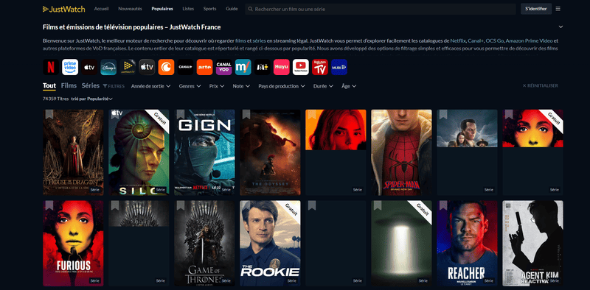Select the Rakuten TV provider icon
590x290 pixels.
[319, 67]
